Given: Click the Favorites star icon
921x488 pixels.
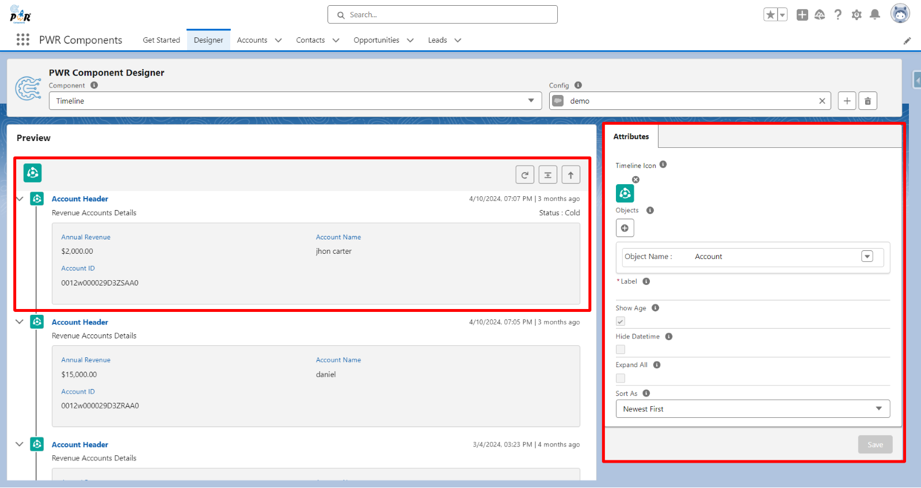Looking at the screenshot, I should 770,15.
